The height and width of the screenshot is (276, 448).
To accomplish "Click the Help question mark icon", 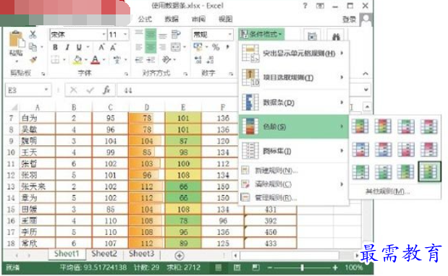I will (x=305, y=6).
